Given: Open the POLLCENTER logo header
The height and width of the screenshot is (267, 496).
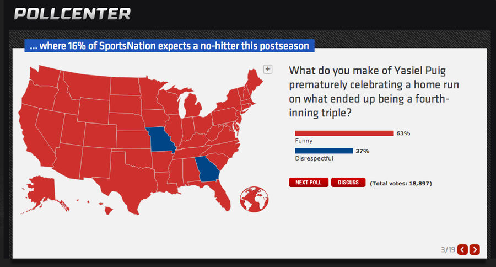Looking at the screenshot, I should 72,14.
